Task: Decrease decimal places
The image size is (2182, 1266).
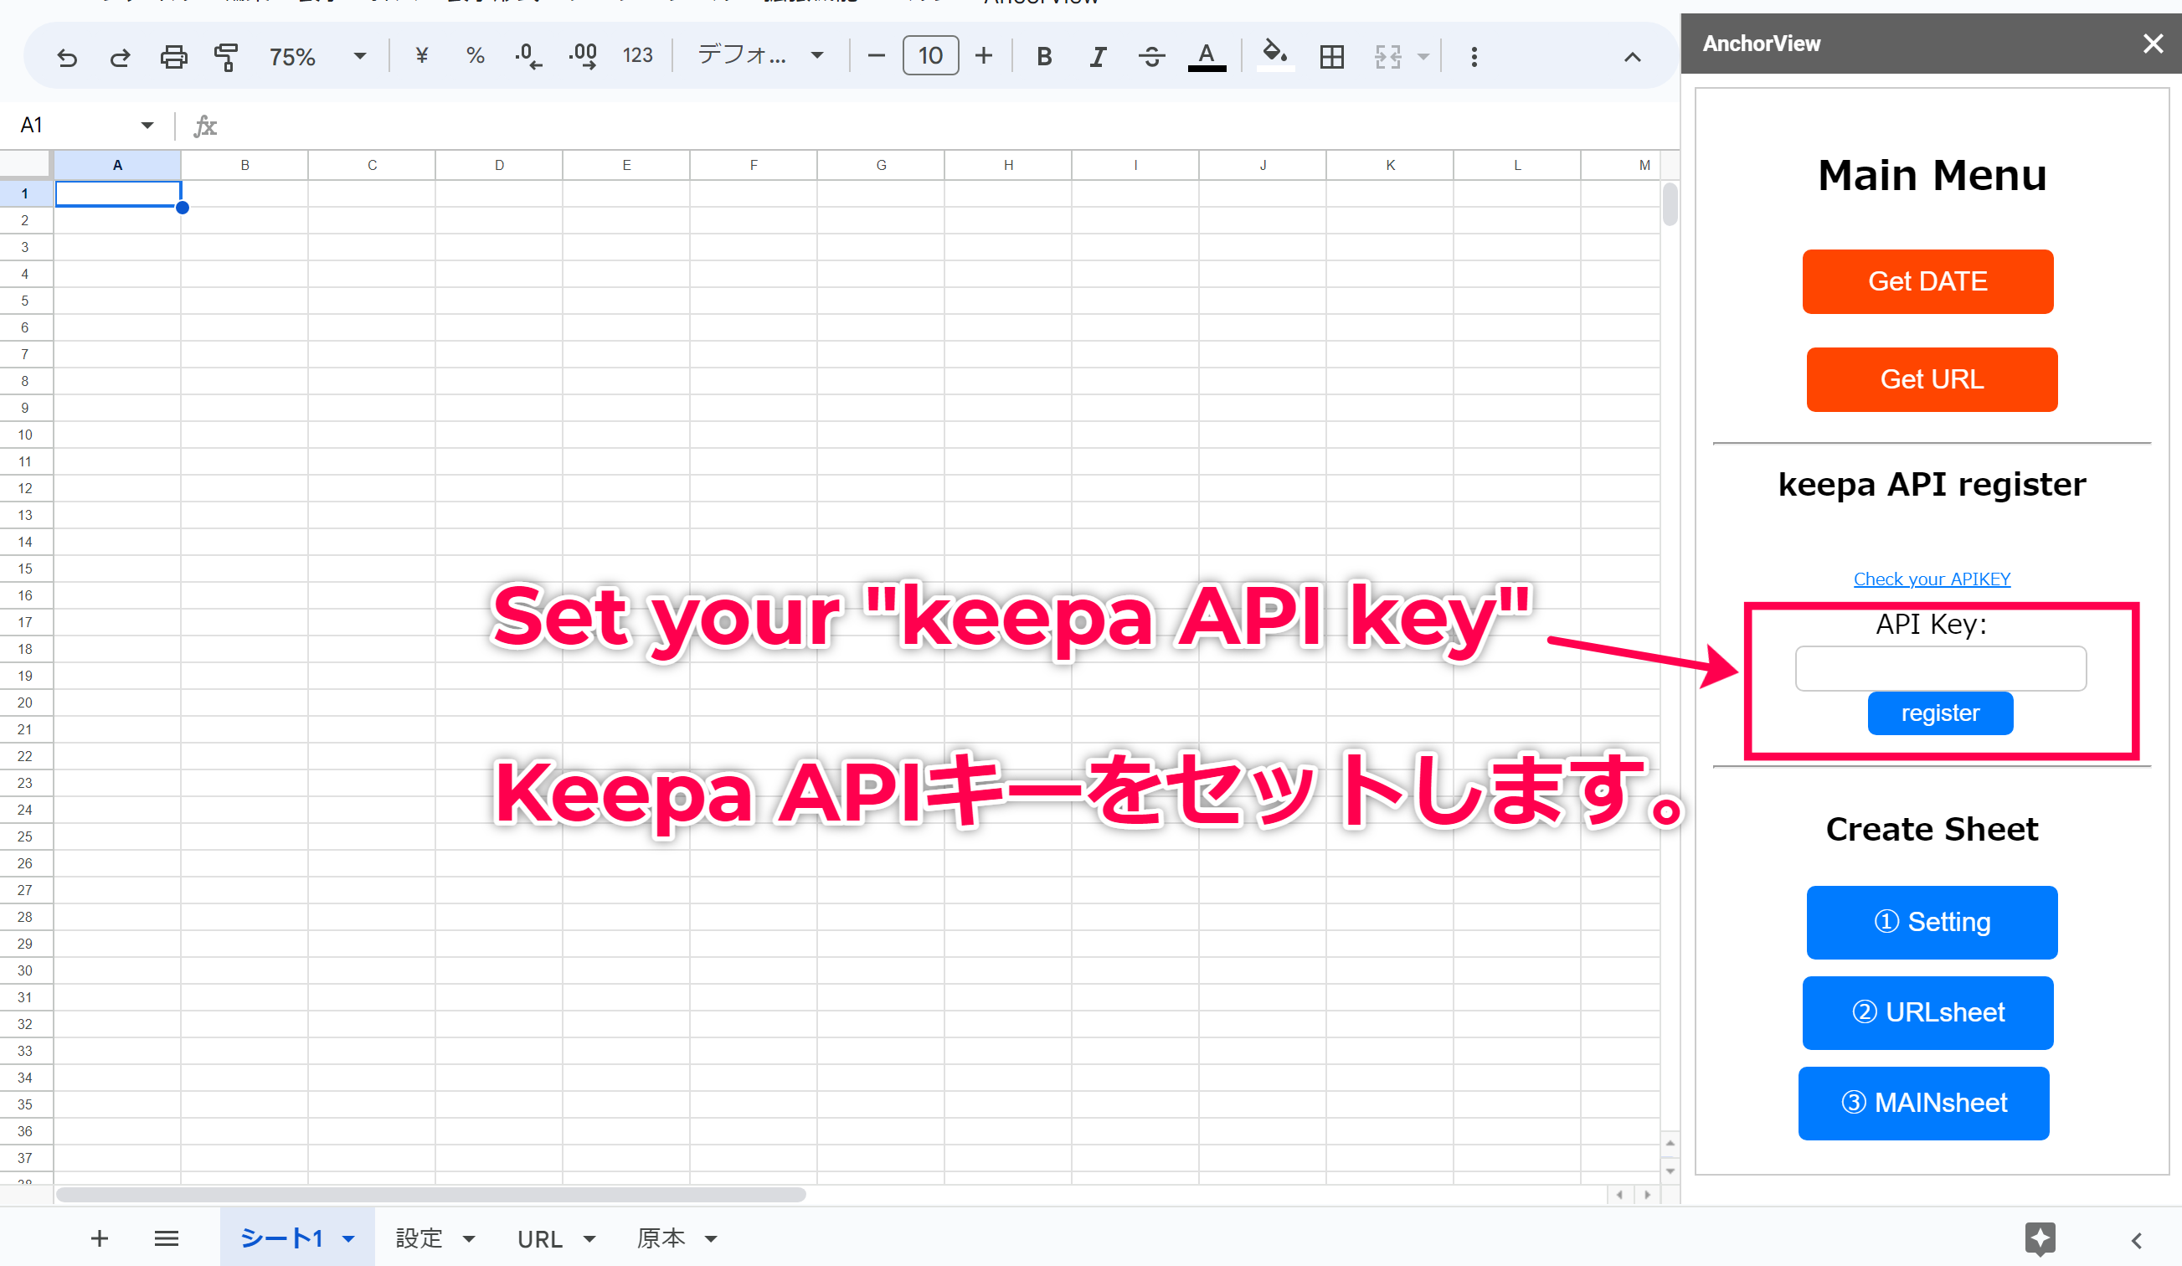Action: click(x=528, y=56)
